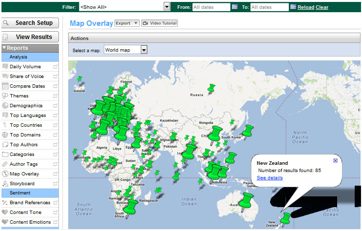Click the Map Overlay globe icon
Screen dimensions: 362x231
click(x=5, y=173)
